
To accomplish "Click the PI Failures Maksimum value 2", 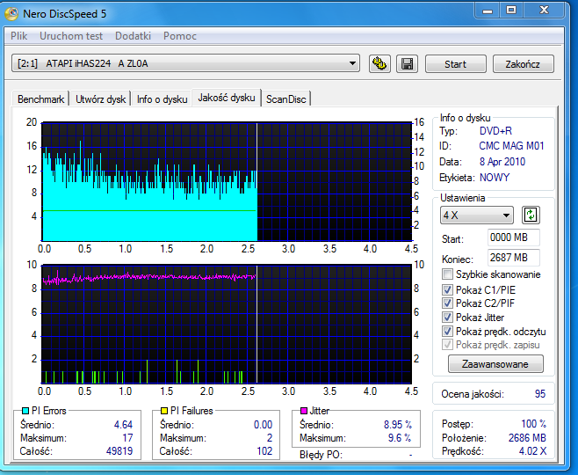I will coord(270,438).
